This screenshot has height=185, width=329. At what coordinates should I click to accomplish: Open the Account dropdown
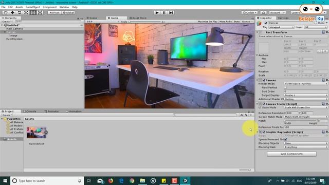277,12
